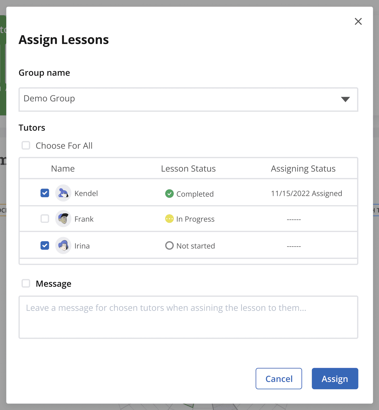Click the green Completed status icon
The height and width of the screenshot is (410, 379).
[169, 193]
